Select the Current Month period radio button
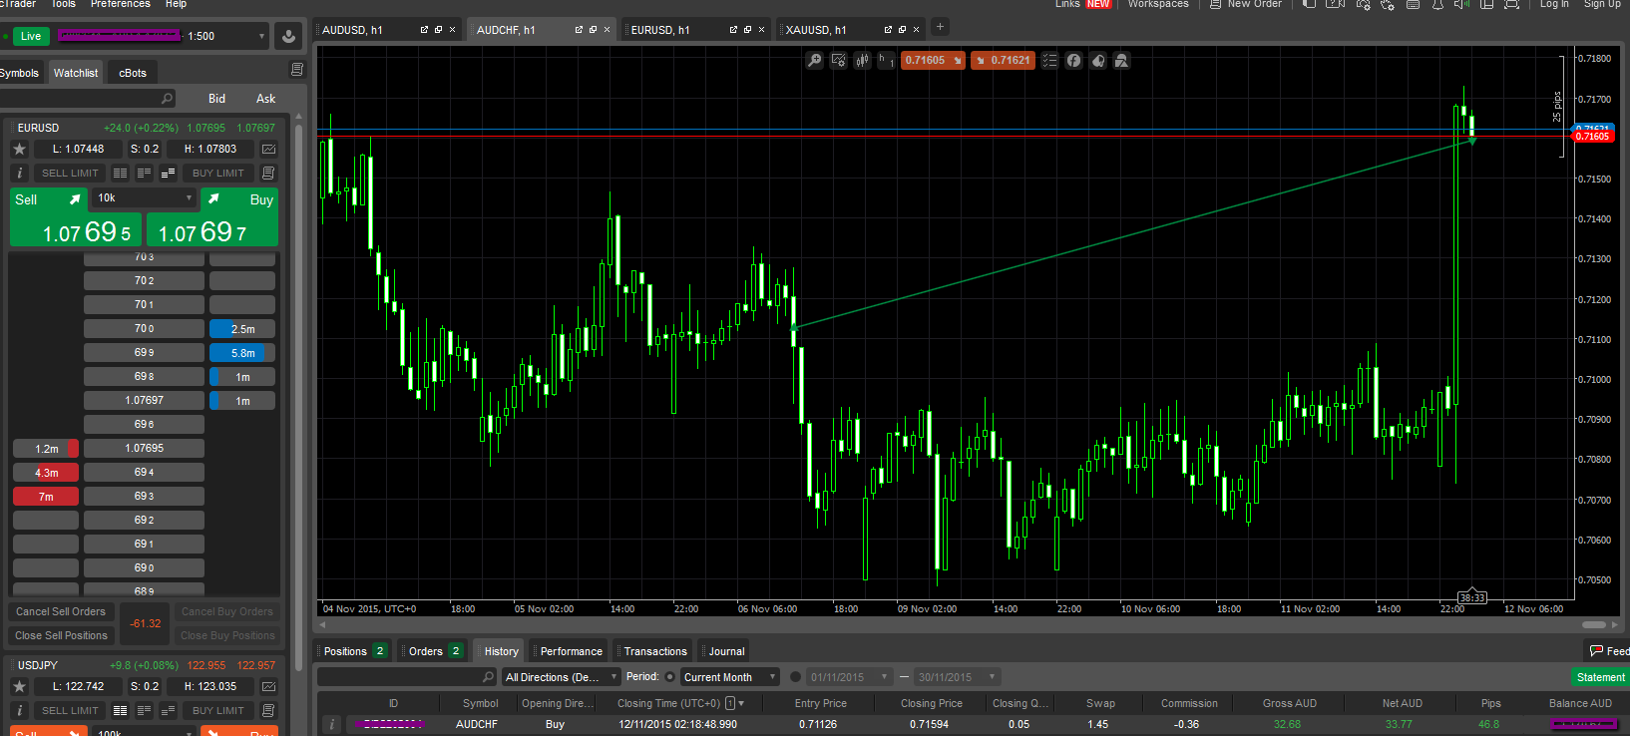This screenshot has width=1630, height=736. [x=670, y=677]
